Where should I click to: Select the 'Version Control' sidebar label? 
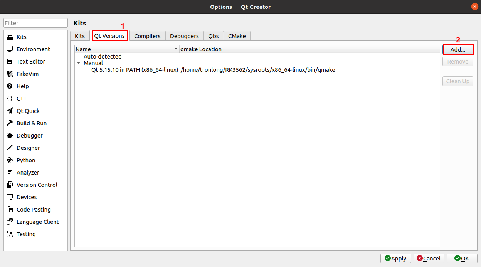tap(37, 185)
